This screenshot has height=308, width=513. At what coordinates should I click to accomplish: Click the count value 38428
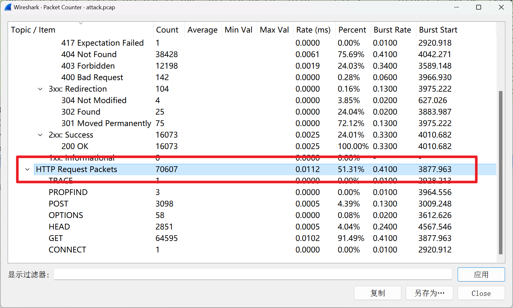point(167,55)
